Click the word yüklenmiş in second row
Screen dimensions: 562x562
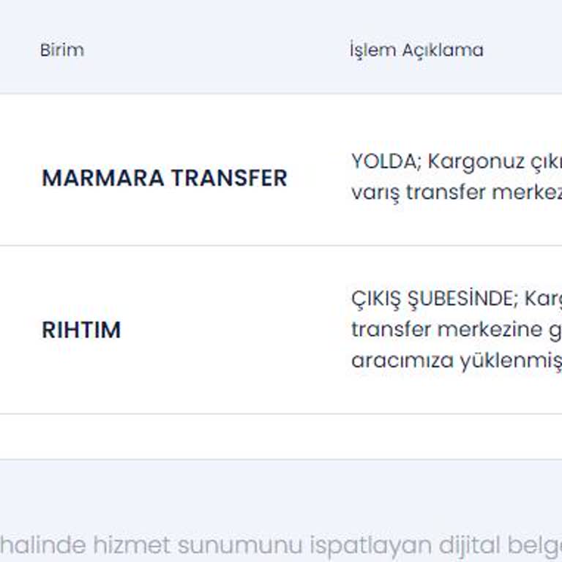[x=511, y=361]
